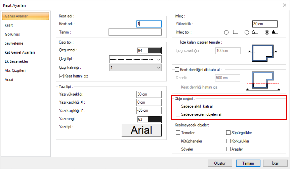290x169 pixels.
Task: Open the text color swatch 63
Action: 149,119
